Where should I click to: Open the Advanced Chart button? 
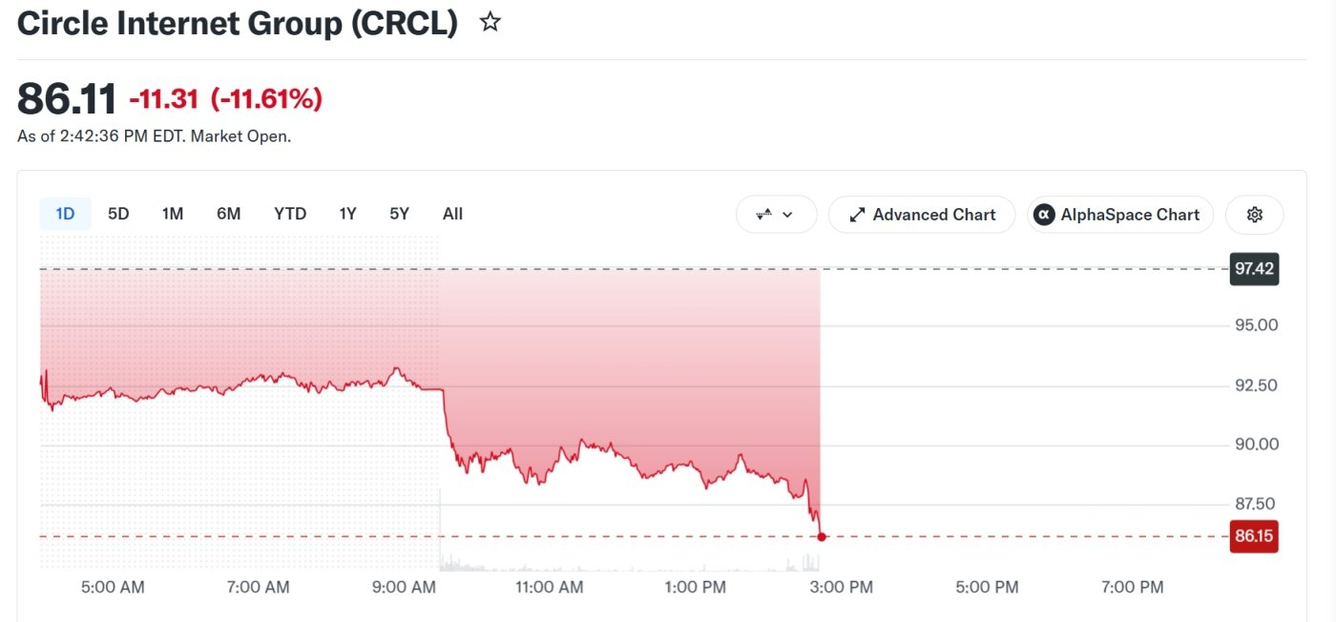point(921,215)
